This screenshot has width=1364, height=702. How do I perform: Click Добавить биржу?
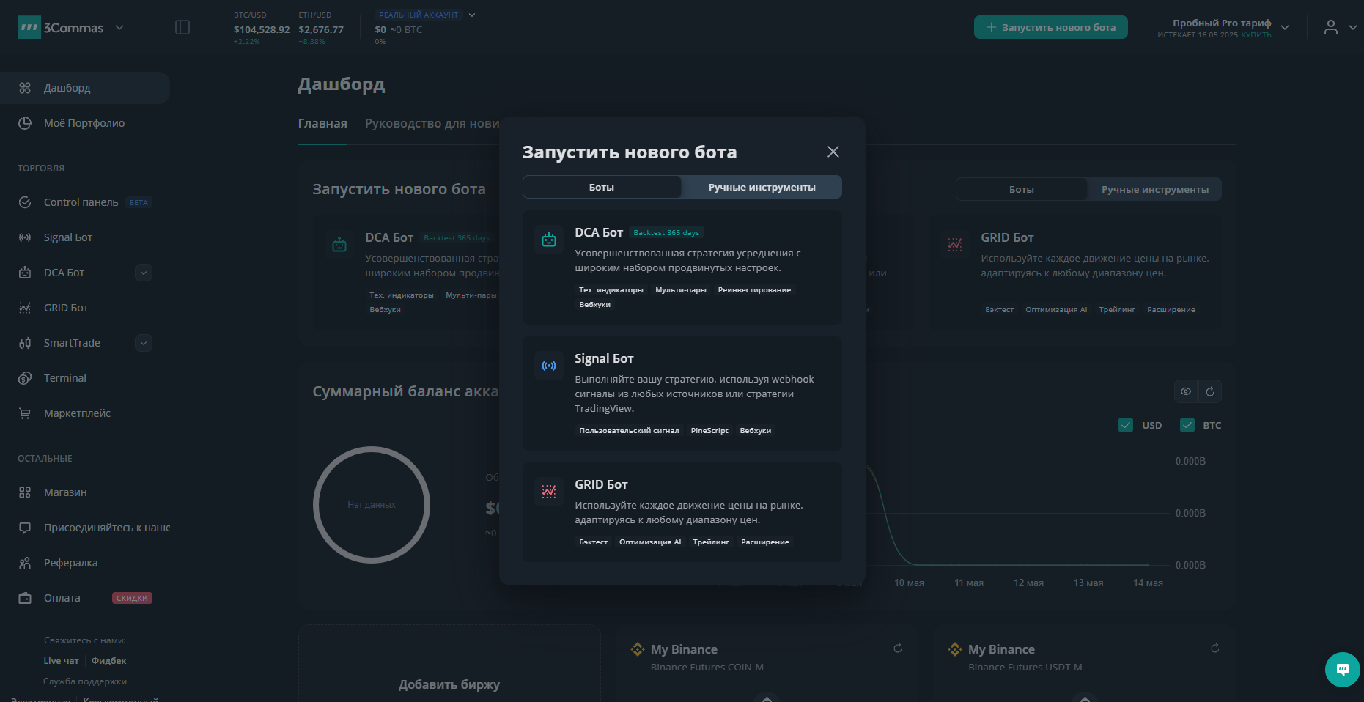[x=449, y=684]
